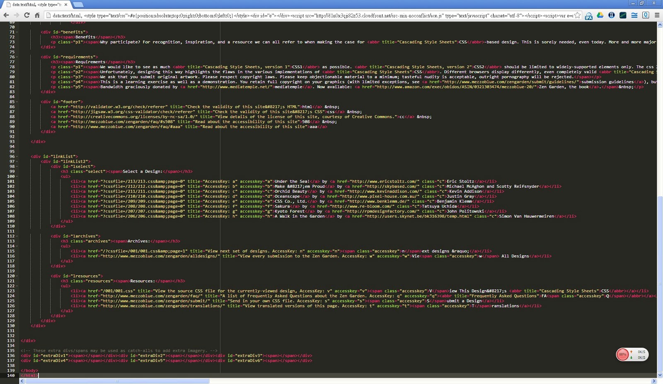
Task: Click the 'Select a Design:' heading text
Action: [x=143, y=172]
